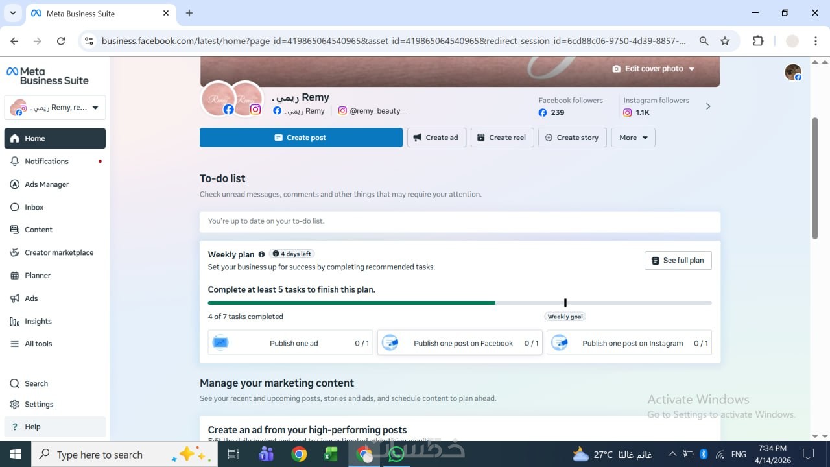The image size is (830, 467).
Task: Select Publish one post on Instagram task
Action: click(x=629, y=343)
